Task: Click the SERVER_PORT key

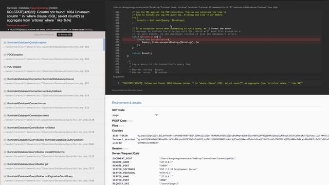Action: (121, 180)
